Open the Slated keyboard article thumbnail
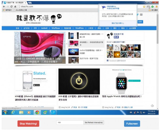Viewport: 160px width, 131px height. [x=36, y=81]
